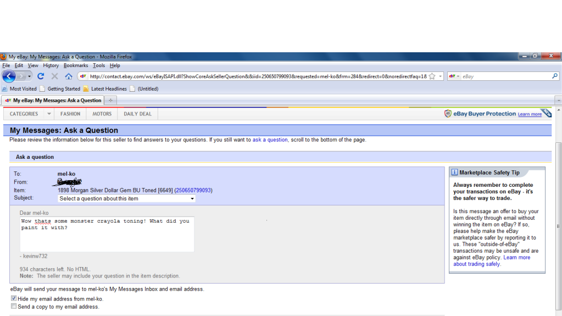Open the Latest Headlines feed bookmark

coord(105,88)
